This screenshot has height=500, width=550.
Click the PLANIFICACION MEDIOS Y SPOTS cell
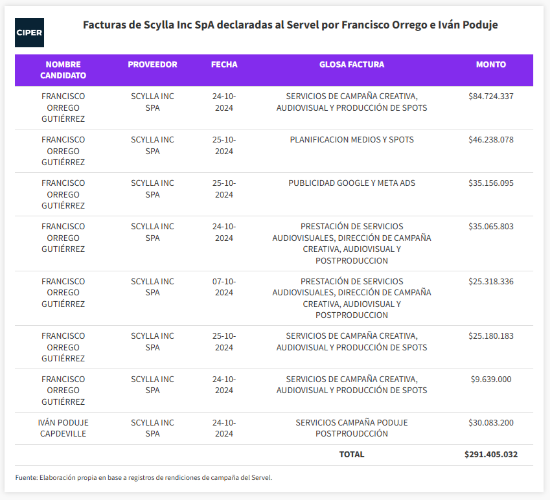(352, 139)
